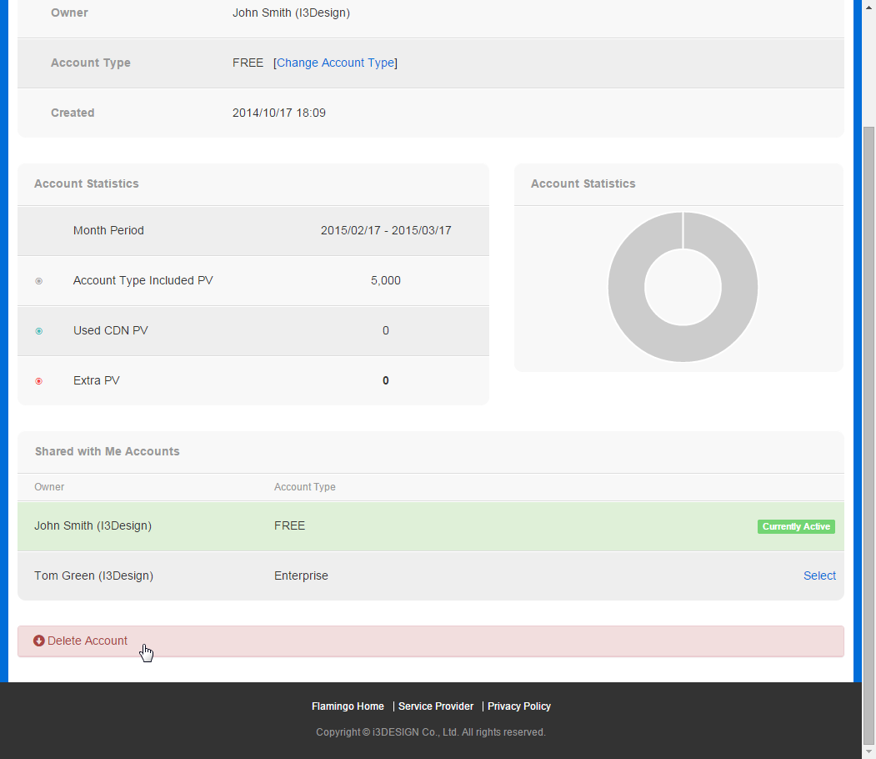
Task: Click the Owner column header in shared accounts
Action: point(49,487)
